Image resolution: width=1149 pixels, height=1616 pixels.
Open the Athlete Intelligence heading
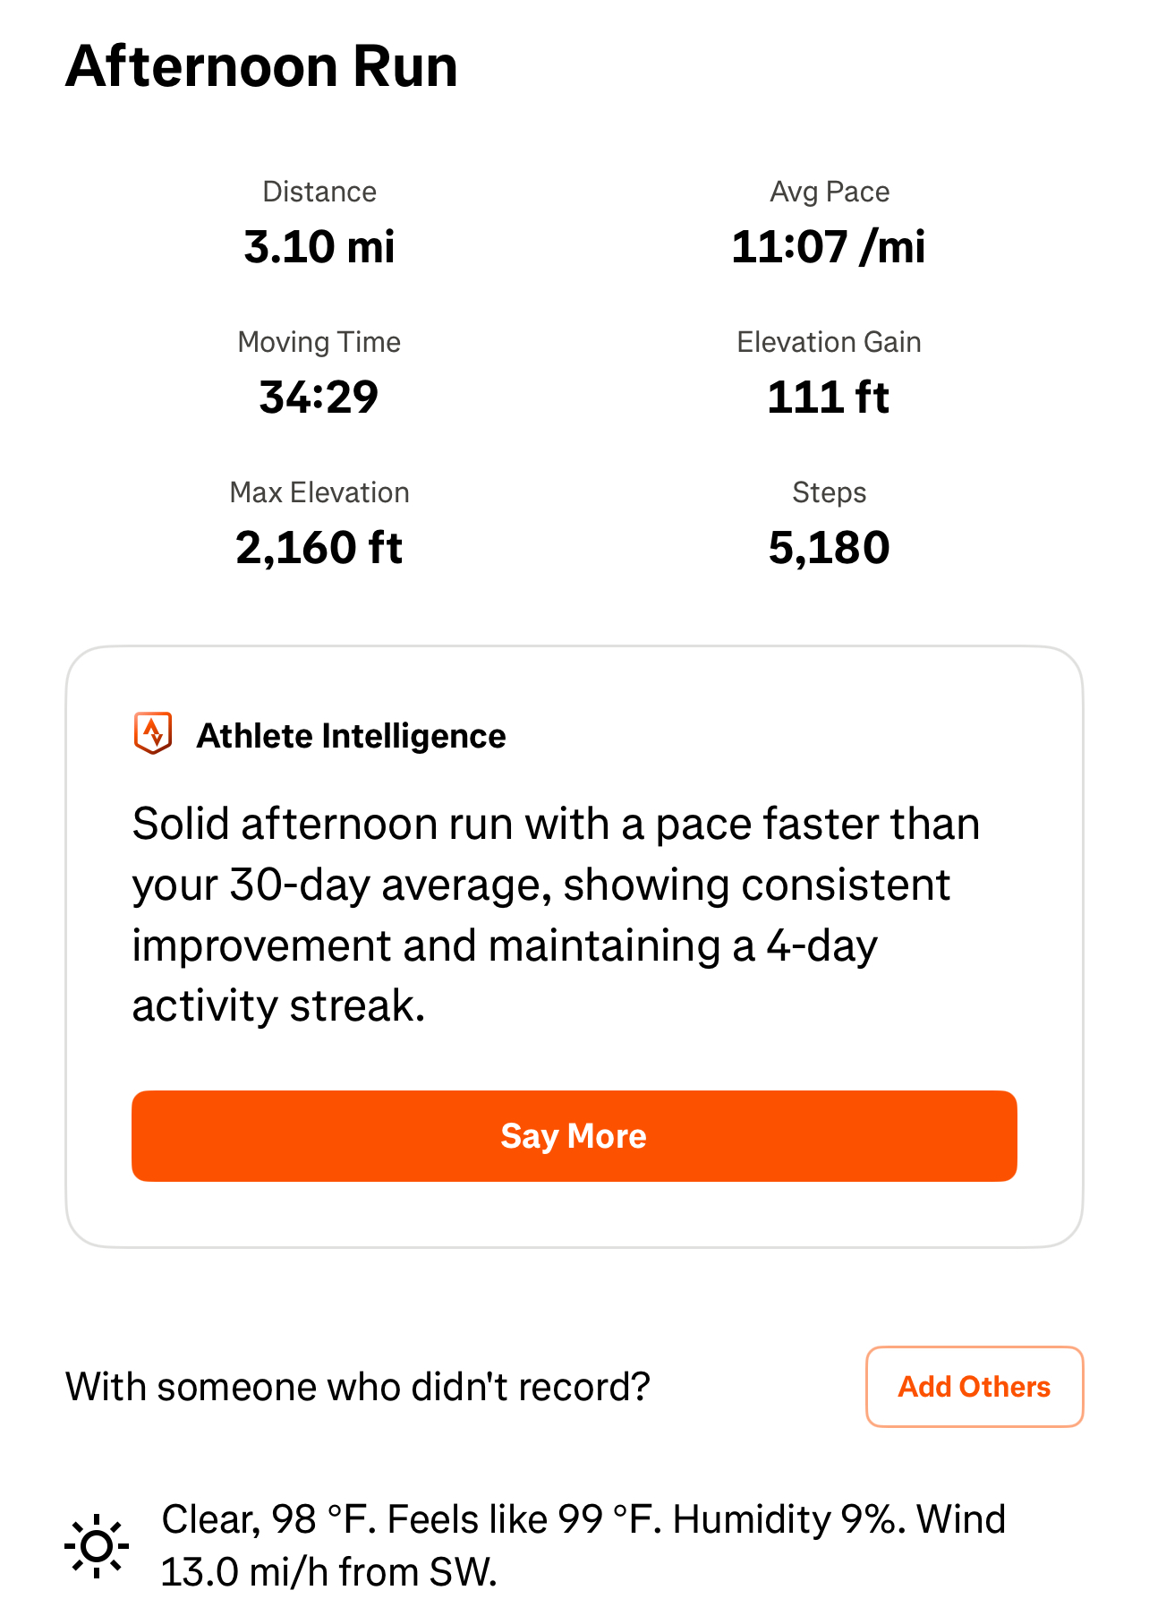click(351, 736)
